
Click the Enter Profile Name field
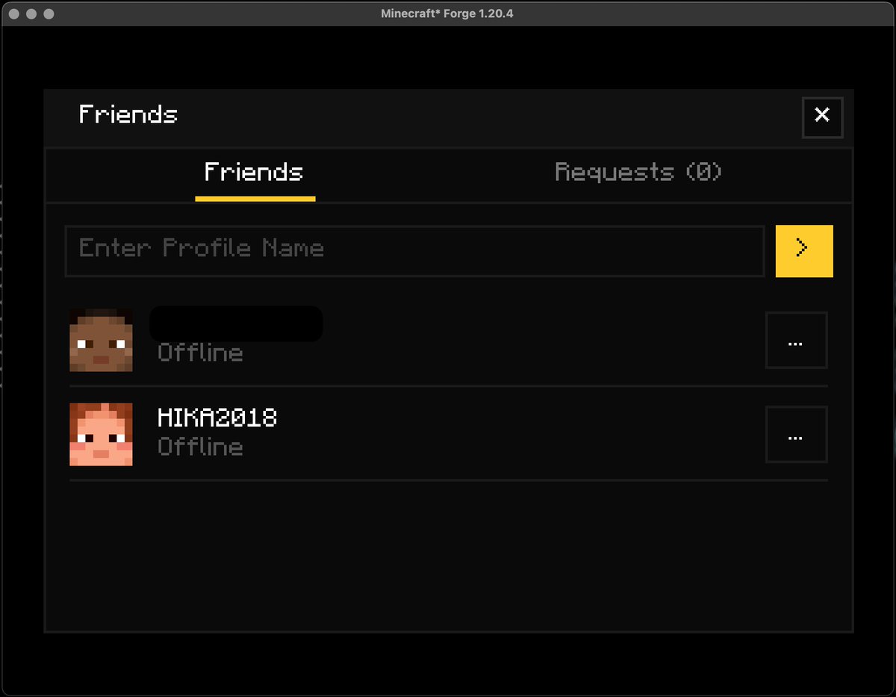click(414, 251)
